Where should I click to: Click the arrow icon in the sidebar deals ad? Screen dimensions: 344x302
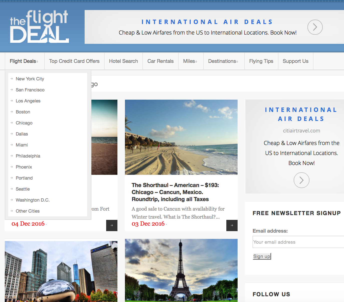301,180
